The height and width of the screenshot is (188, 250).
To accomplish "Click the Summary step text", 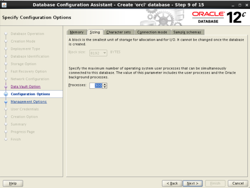I will point(19,124).
